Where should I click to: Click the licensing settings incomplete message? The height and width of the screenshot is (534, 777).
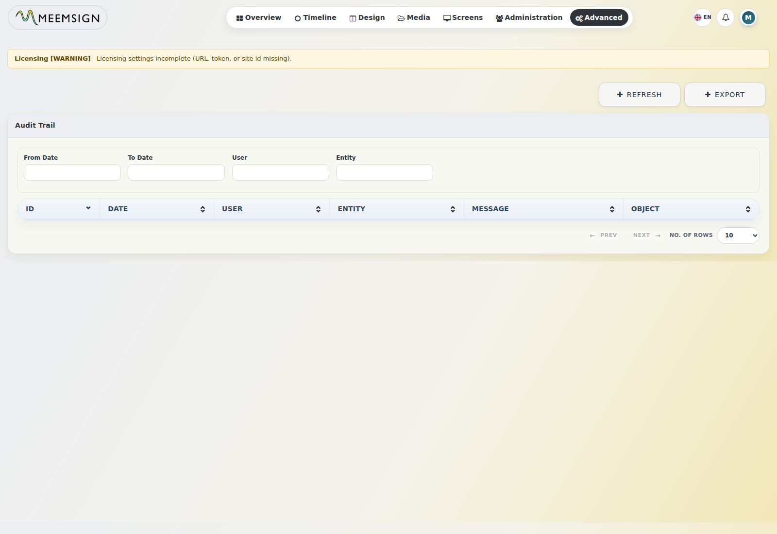[x=194, y=59]
